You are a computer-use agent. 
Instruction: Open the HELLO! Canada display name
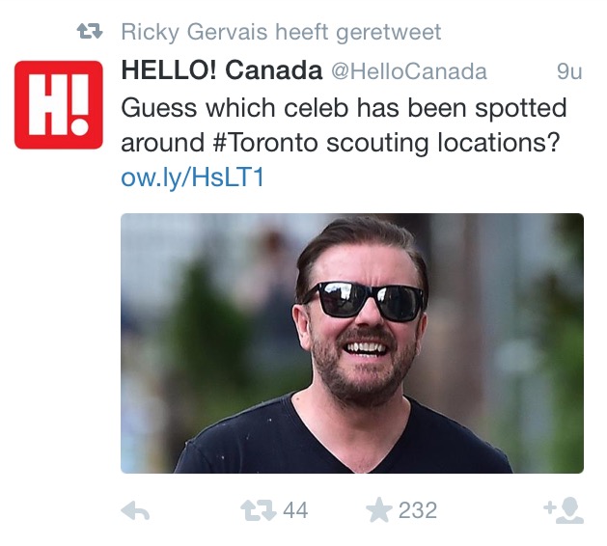[x=222, y=71]
